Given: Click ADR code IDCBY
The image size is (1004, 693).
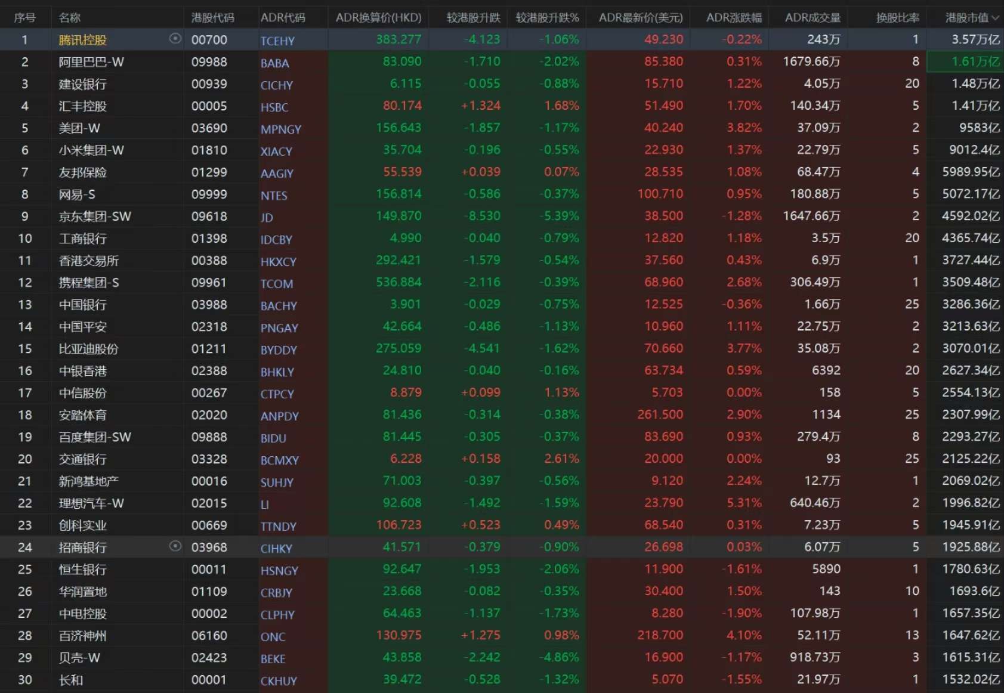Looking at the screenshot, I should 276,240.
